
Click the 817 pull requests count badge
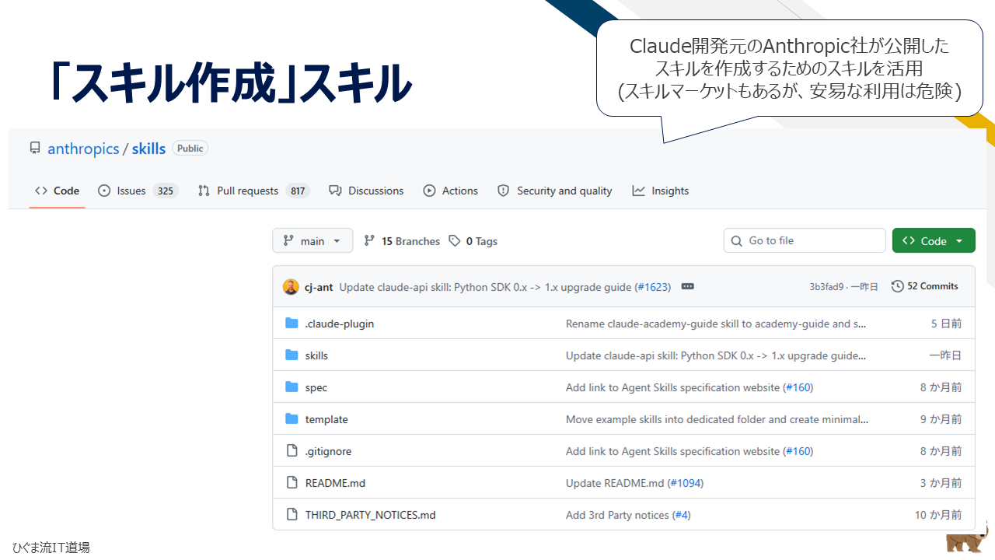click(296, 191)
